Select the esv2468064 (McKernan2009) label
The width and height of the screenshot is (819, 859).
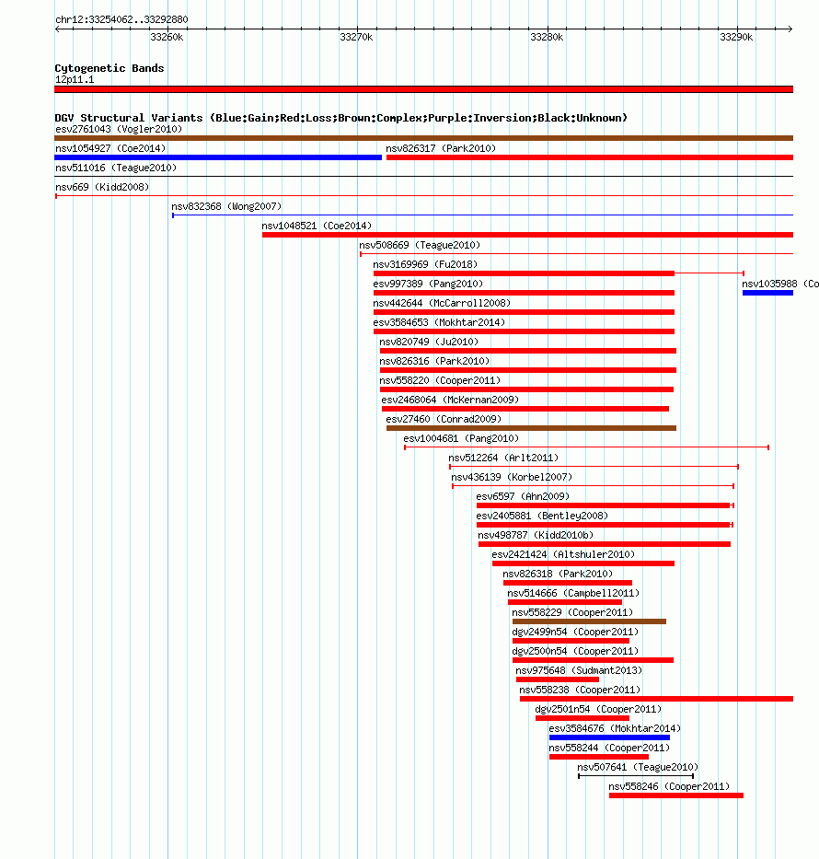pyautogui.click(x=450, y=400)
